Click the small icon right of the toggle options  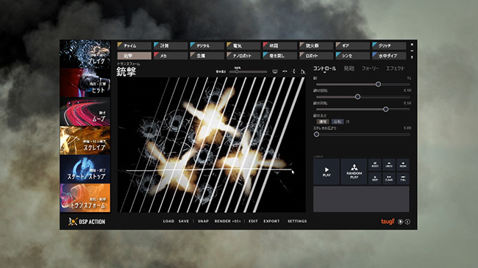[348, 121]
